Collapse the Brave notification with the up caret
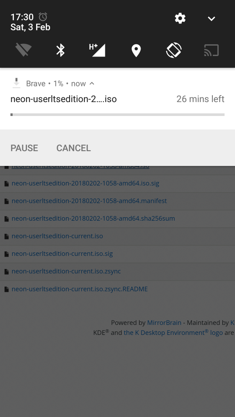Viewport: 235px width, 417px height. tap(92, 83)
